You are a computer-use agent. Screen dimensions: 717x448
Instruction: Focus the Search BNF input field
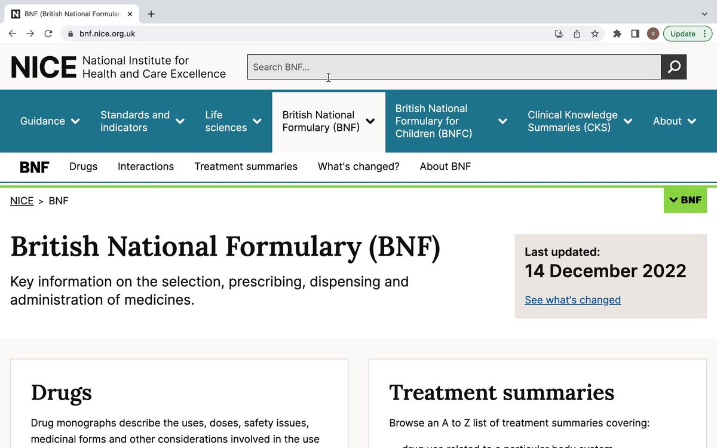[x=454, y=67]
